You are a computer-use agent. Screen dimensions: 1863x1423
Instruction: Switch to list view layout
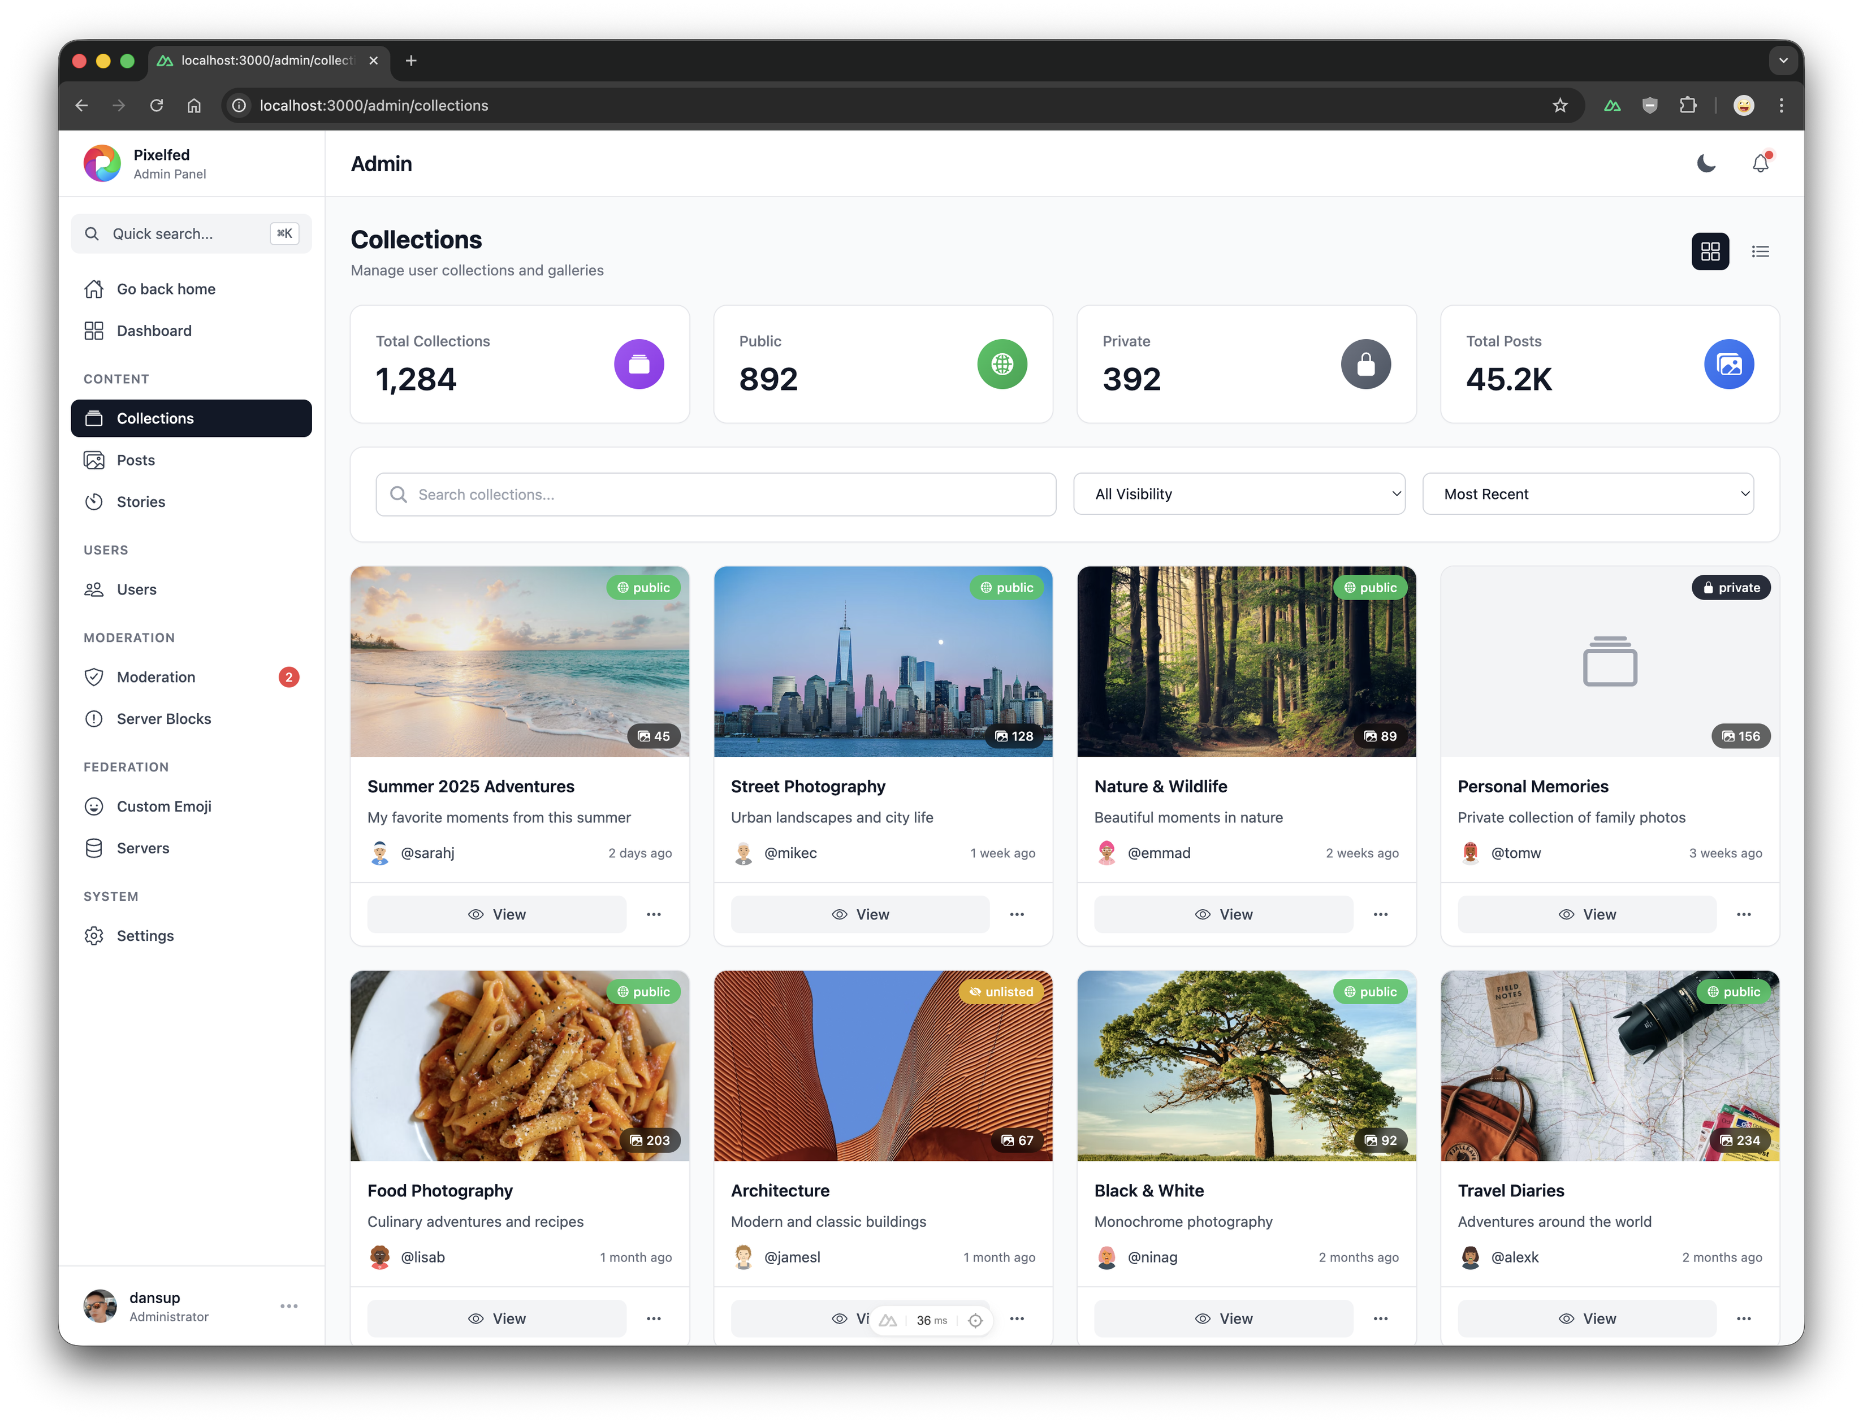[x=1760, y=251]
